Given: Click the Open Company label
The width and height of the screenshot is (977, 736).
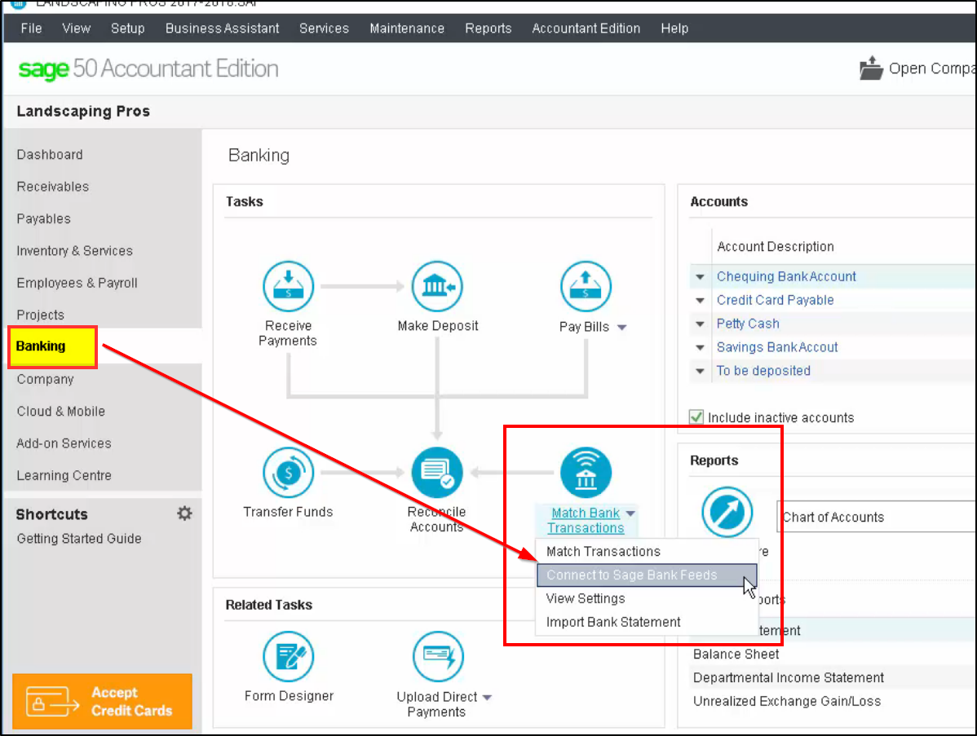Looking at the screenshot, I should pyautogui.click(x=932, y=68).
